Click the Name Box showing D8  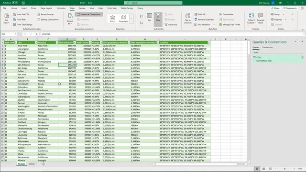click(x=9, y=34)
